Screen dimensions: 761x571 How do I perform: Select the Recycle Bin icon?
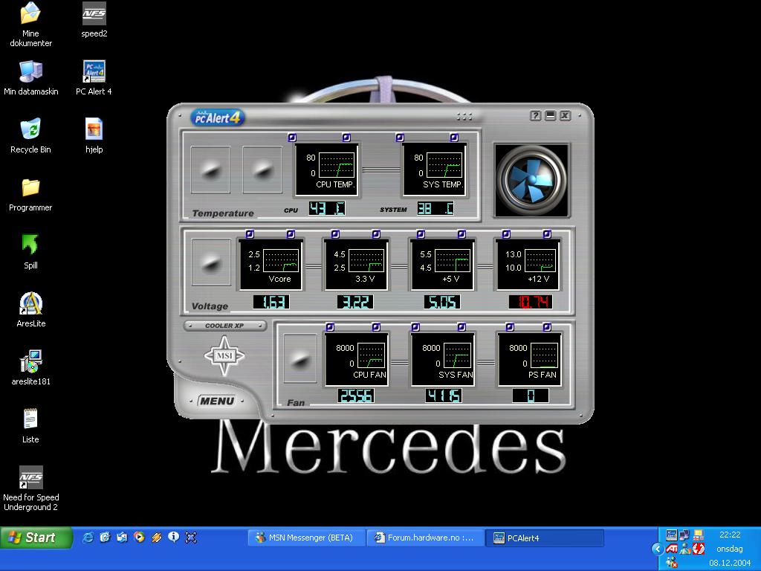coord(30,135)
